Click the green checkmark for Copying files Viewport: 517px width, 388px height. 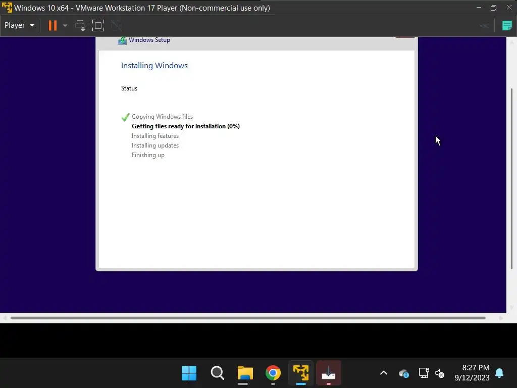pos(125,117)
